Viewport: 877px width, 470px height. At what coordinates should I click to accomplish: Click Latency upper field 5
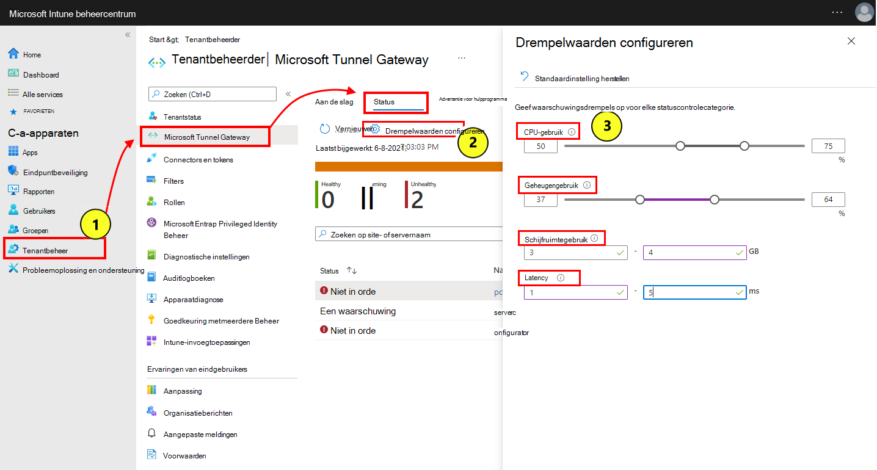(x=694, y=292)
